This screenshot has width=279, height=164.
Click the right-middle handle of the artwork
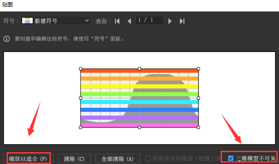pyautogui.click(x=199, y=98)
